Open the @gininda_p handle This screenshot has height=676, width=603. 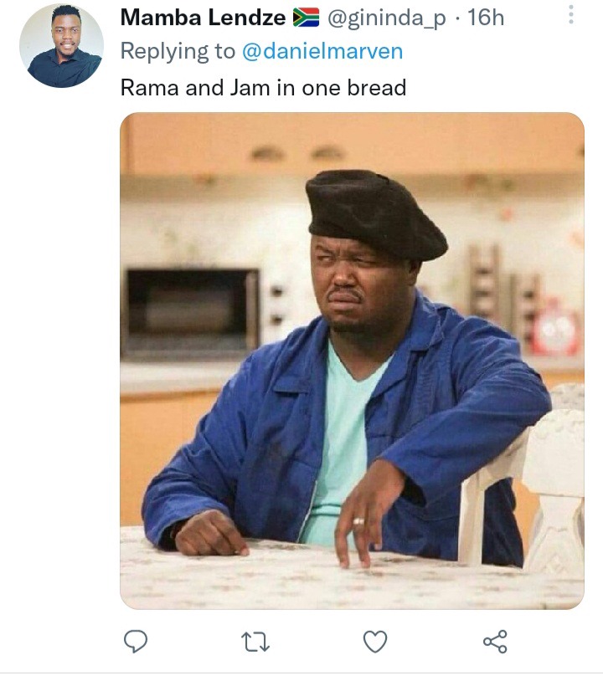tap(386, 18)
